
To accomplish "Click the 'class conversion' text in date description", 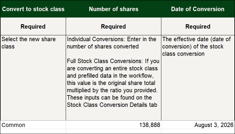I will coord(183,54).
